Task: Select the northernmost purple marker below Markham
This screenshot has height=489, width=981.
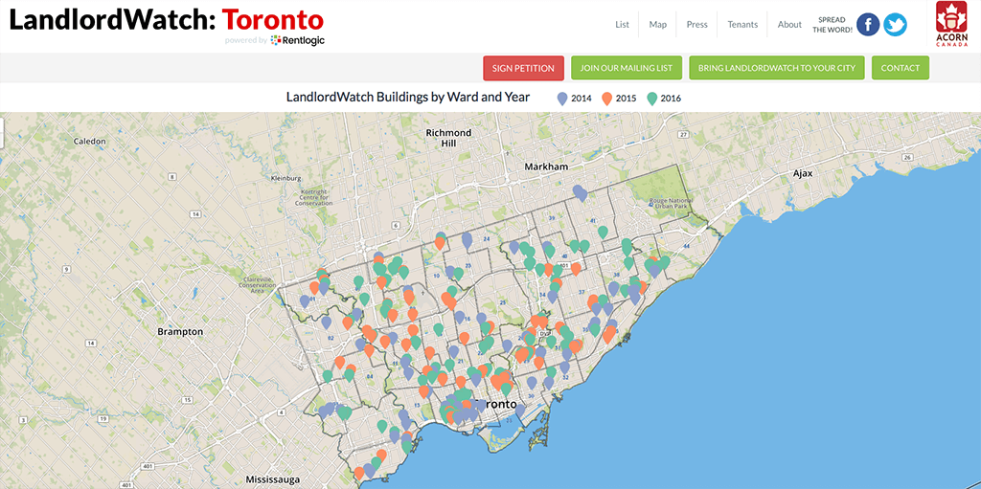Action: [x=579, y=191]
